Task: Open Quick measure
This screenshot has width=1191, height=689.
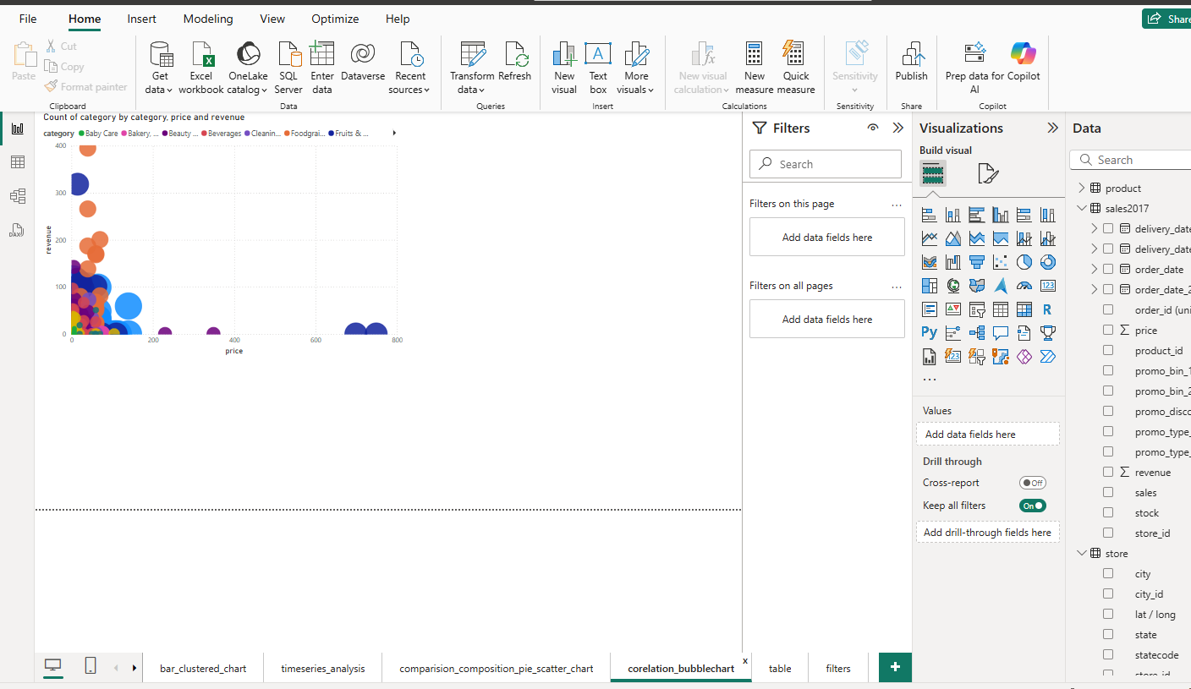Action: point(795,68)
